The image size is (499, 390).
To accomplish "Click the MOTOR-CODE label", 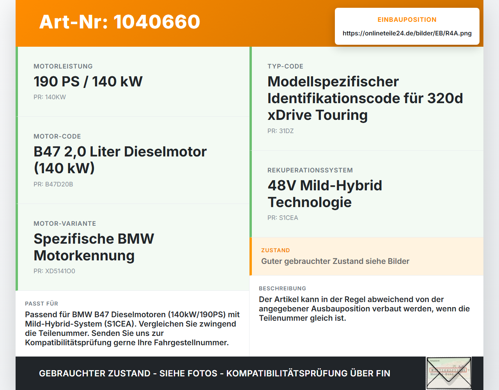I will pyautogui.click(x=57, y=136).
